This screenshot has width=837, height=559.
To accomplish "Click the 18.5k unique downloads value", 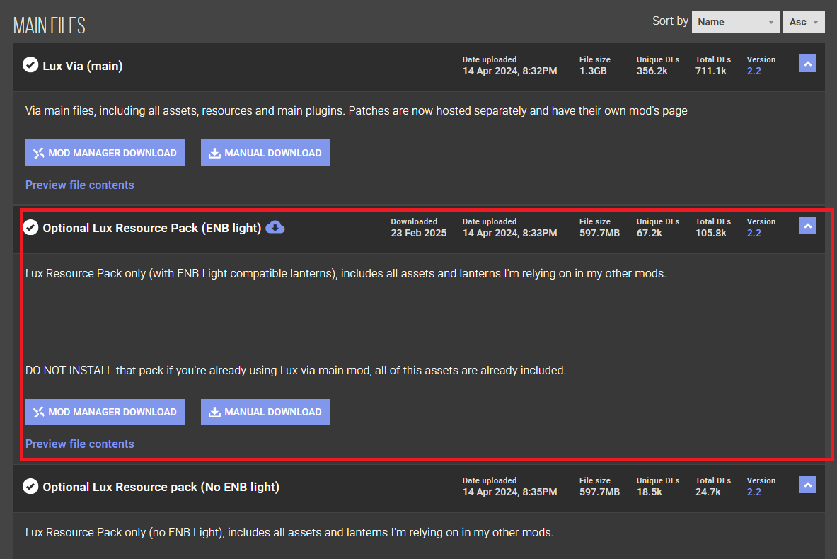I will point(649,492).
